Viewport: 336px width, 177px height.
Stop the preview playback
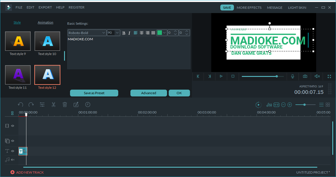233,76
